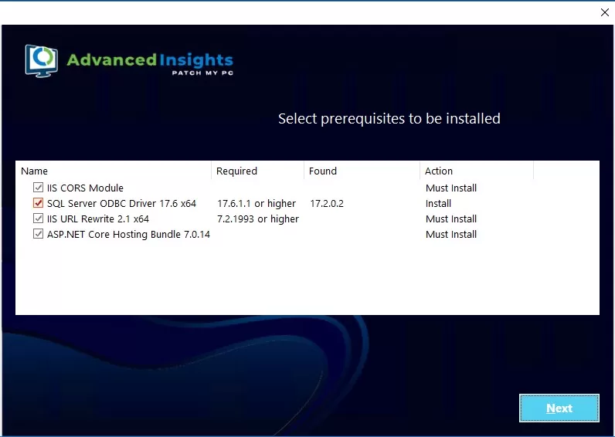Viewport: 615px width, 437px height.
Task: Click the found version 17.2.0.2
Action: (327, 203)
